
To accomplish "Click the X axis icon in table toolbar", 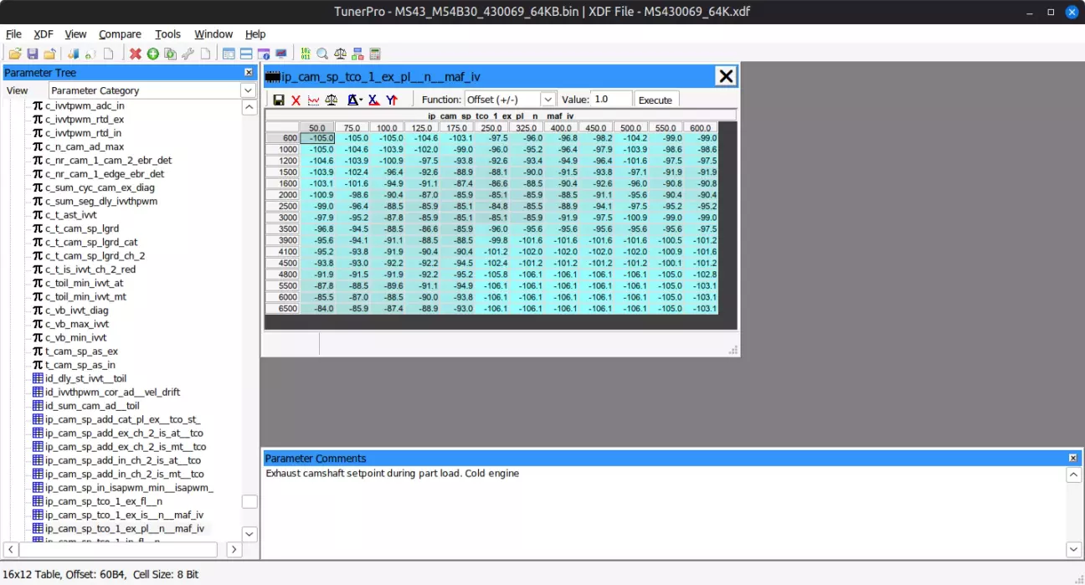I will (x=373, y=100).
